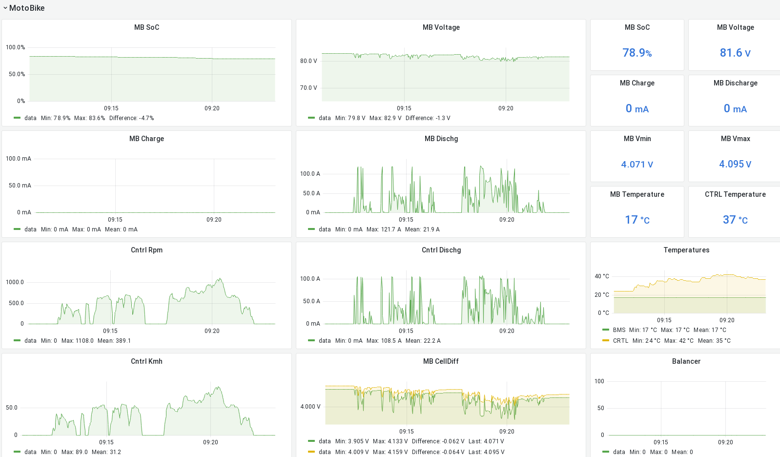780x457 pixels.
Task: Click the MotoBike row title text
Action: pos(27,8)
